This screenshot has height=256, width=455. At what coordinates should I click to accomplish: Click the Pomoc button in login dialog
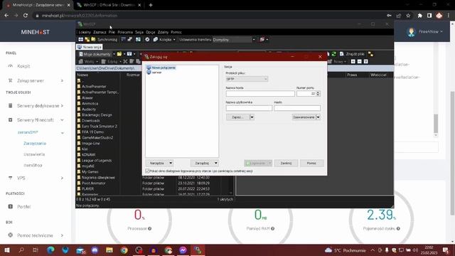pyautogui.click(x=311, y=163)
